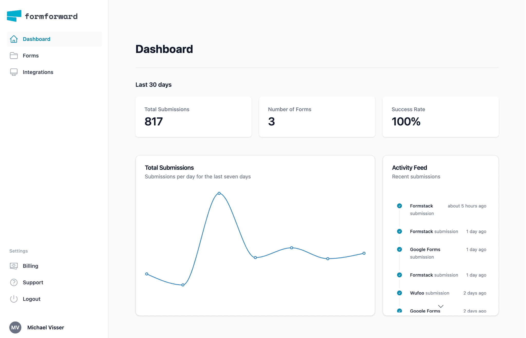This screenshot has width=526, height=338.
Task: Open the Support page
Action: tap(54, 282)
